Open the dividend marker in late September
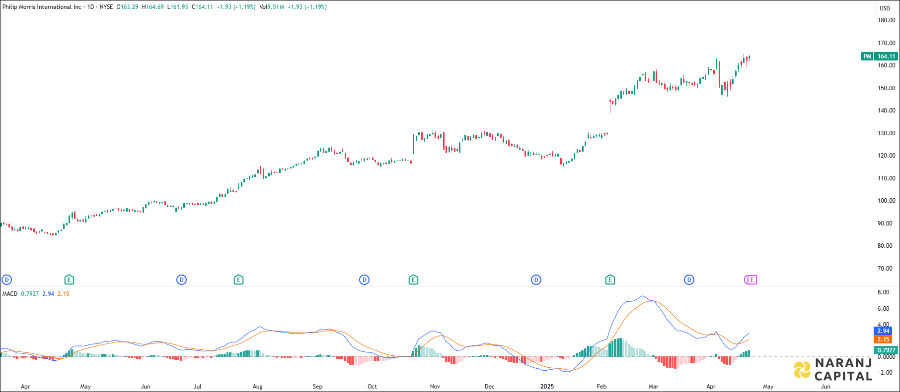Screen dimensions: 900x392 pyautogui.click(x=365, y=280)
